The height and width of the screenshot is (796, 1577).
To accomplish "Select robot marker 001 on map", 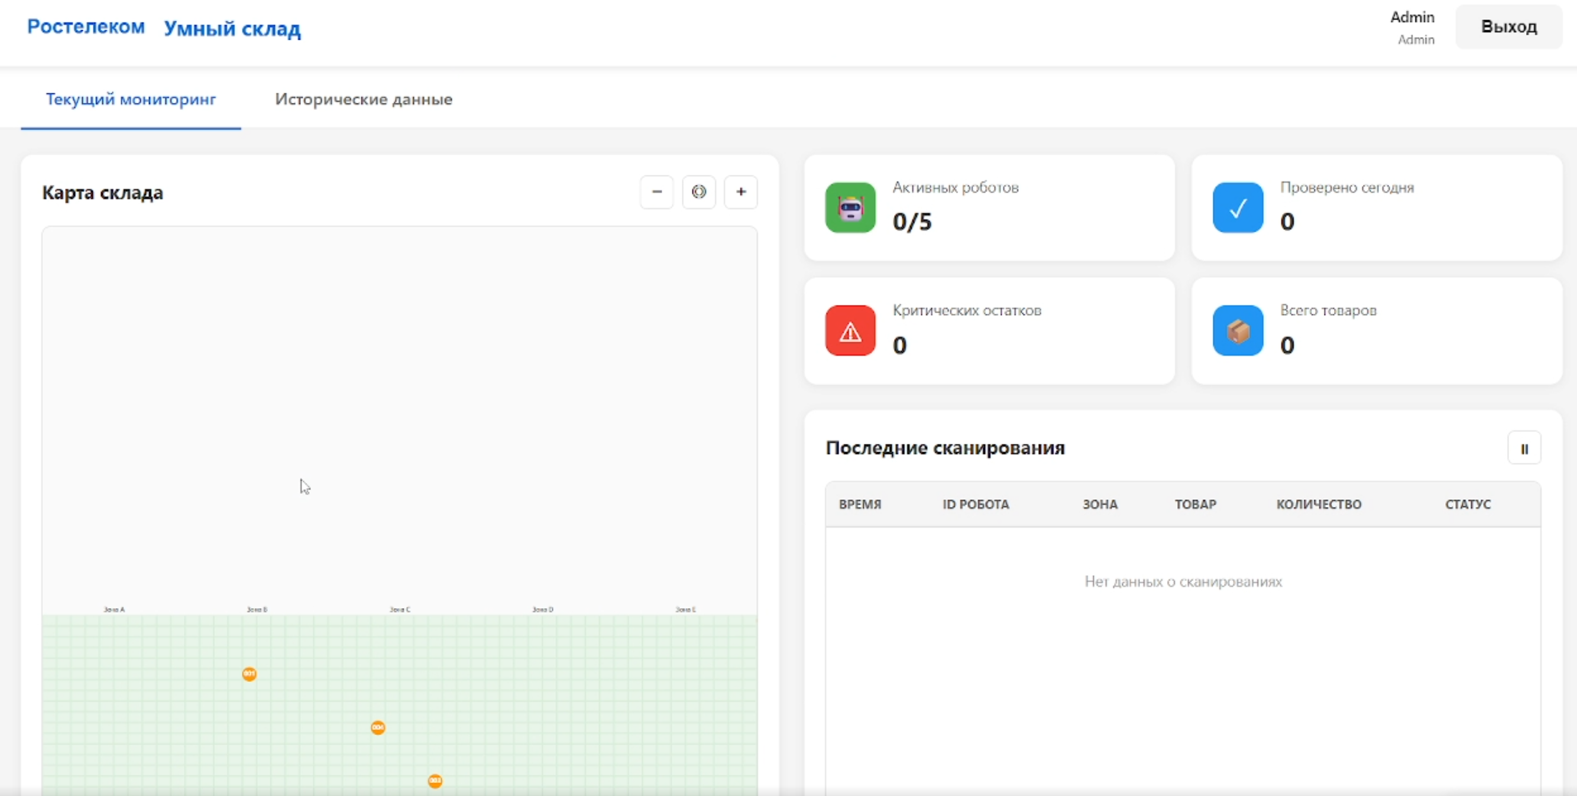I will pos(249,674).
